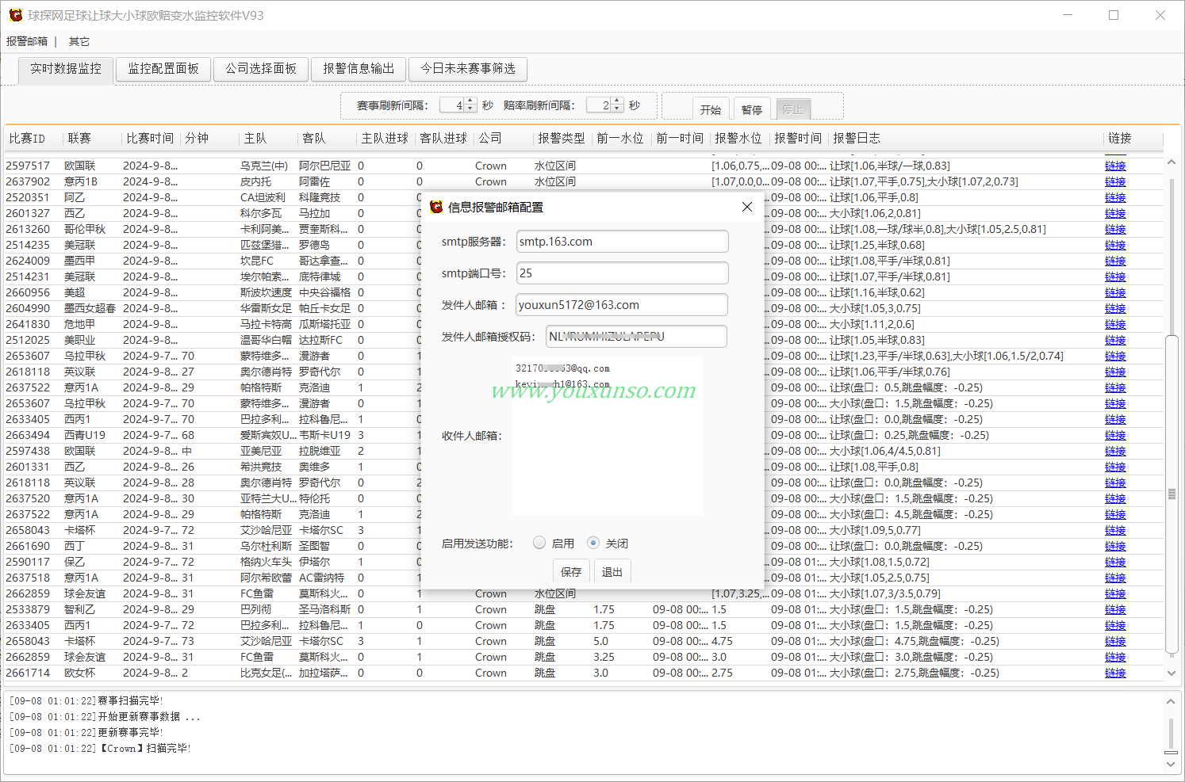Open the 链接 link for match 2637902
The height and width of the screenshot is (782, 1185).
pyautogui.click(x=1115, y=181)
